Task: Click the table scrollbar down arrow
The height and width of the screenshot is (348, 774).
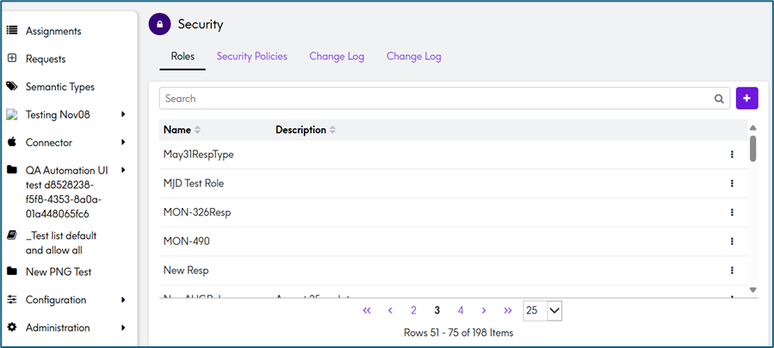Action: [752, 290]
